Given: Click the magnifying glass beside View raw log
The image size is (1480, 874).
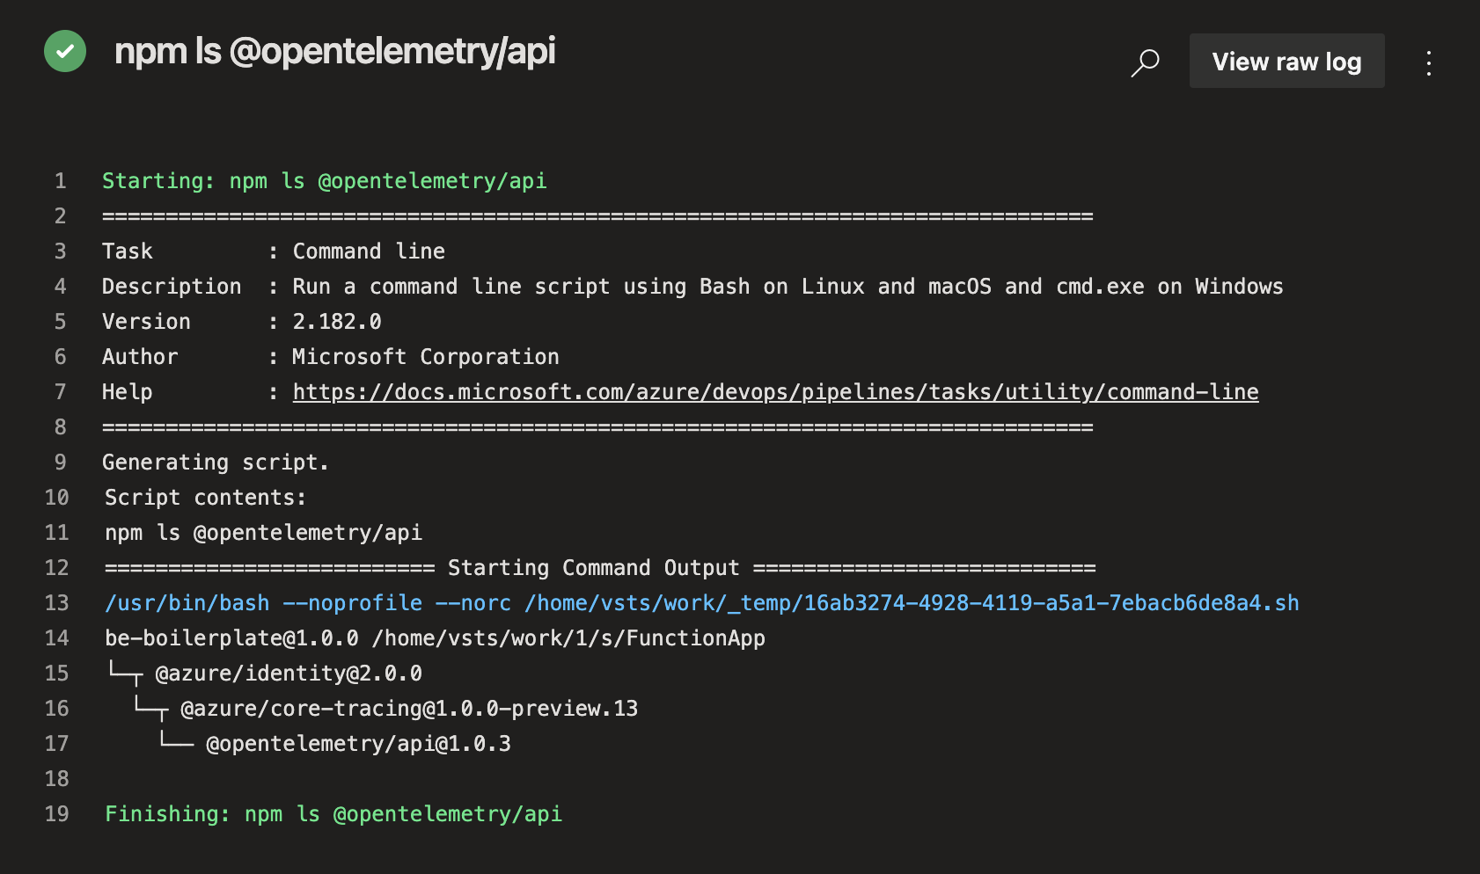Looking at the screenshot, I should (x=1144, y=62).
